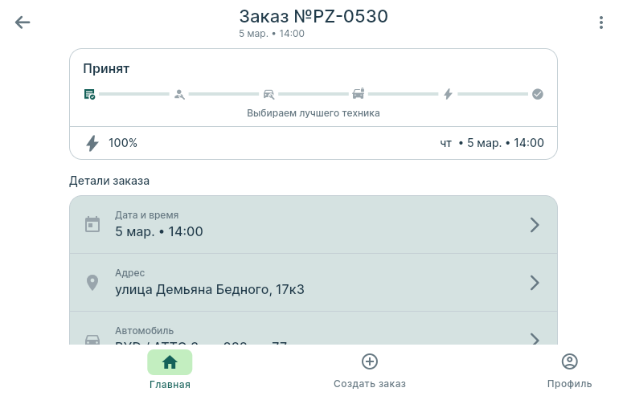Click the lightning icon beside 100%
This screenshot has width=627, height=396.
[92, 143]
